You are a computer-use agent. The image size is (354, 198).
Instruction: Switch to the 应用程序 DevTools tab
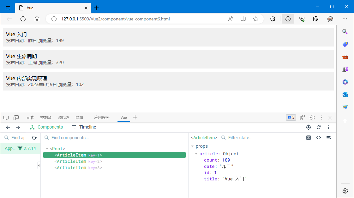pos(102,118)
